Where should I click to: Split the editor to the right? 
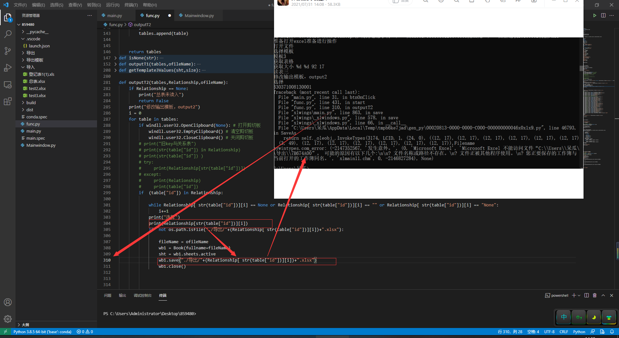click(603, 15)
